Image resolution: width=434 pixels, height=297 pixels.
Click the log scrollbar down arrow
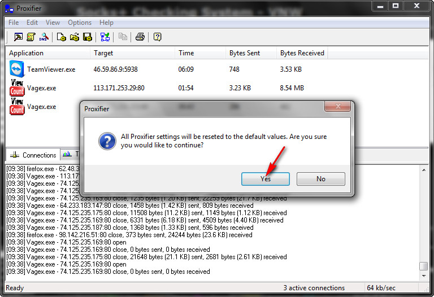(x=424, y=276)
